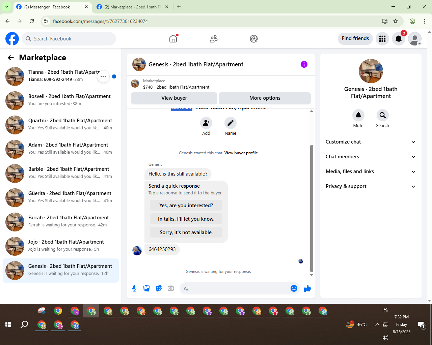Send a thumbs-up like
Screen dimensions: 432x345
click(x=307, y=288)
